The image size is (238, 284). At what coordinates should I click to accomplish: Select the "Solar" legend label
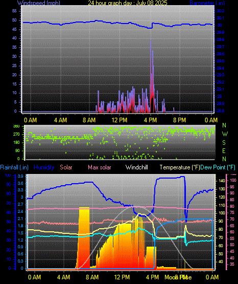tap(66, 167)
